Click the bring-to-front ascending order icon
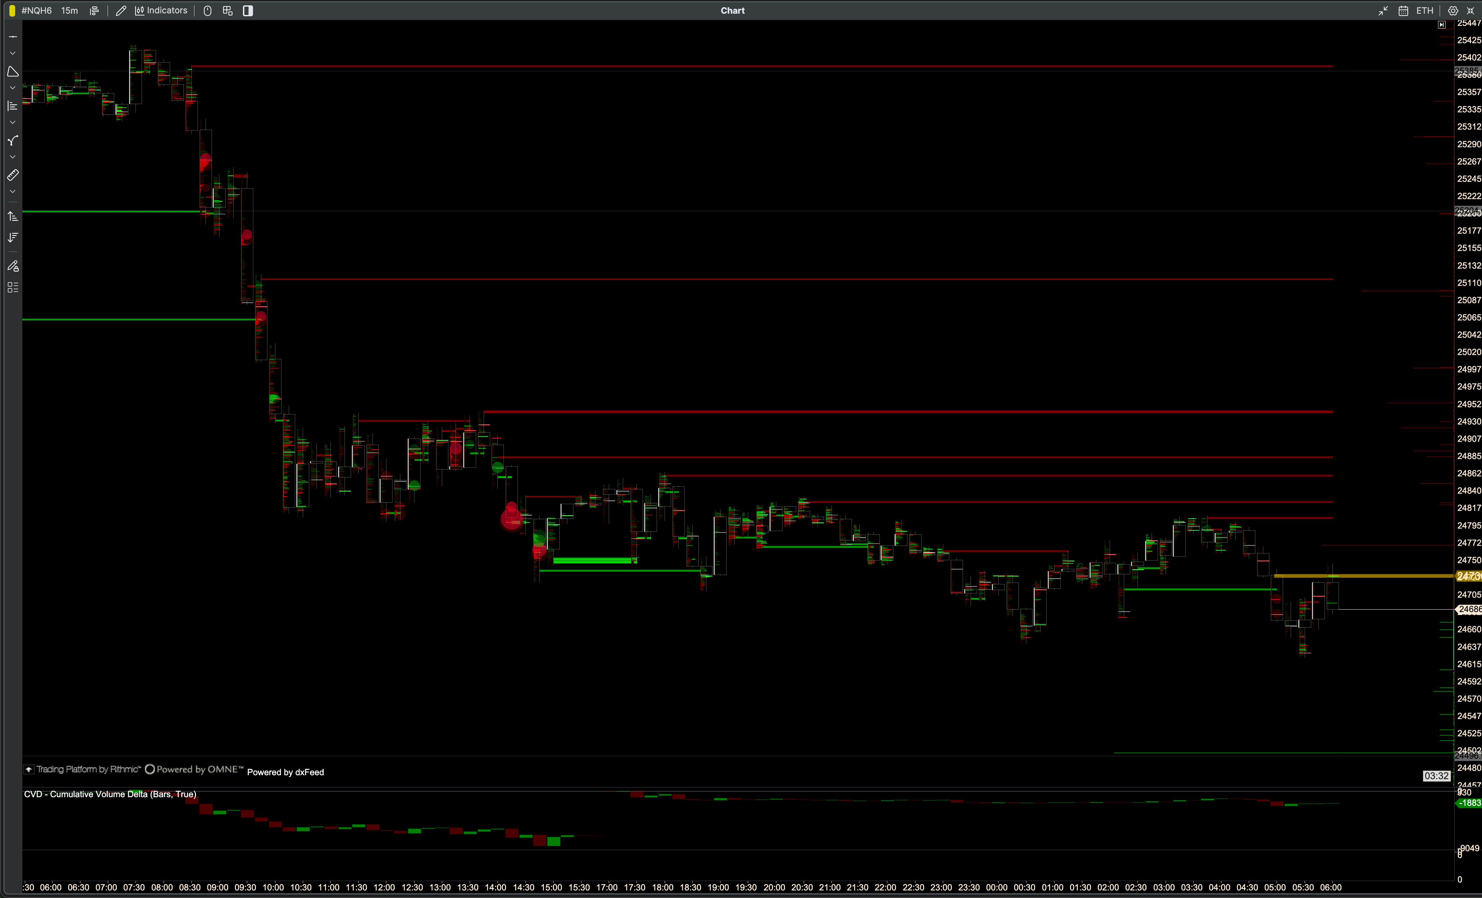The width and height of the screenshot is (1482, 898). [13, 216]
